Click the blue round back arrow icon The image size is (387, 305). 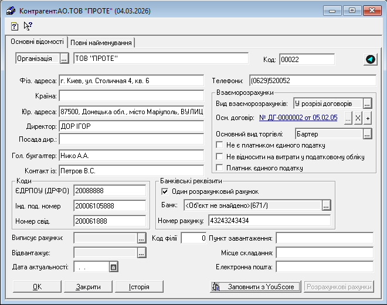click(x=370, y=59)
